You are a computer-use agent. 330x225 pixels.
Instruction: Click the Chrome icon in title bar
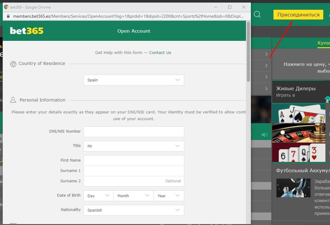[6, 7]
